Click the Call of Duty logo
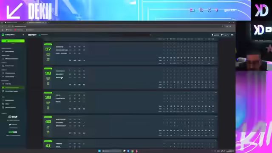 click(x=32, y=35)
